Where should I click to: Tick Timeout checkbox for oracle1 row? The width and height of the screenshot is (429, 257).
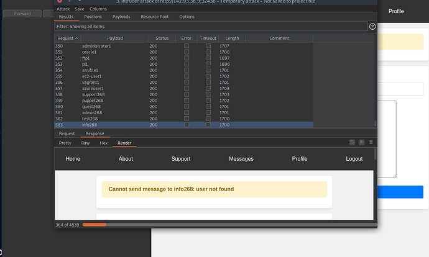coord(208,52)
